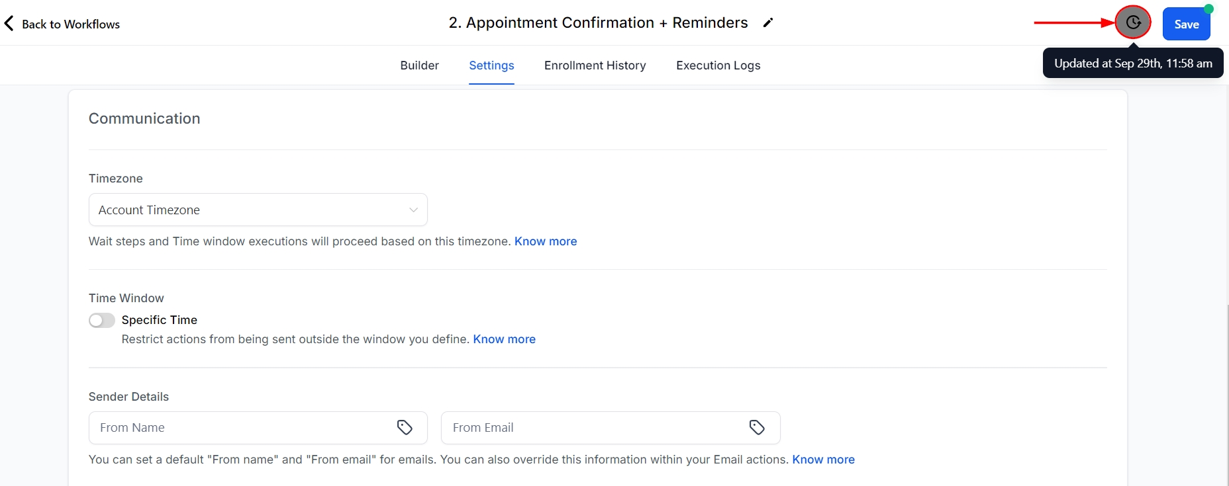This screenshot has height=486, width=1229.
Task: Click the version history clock icon
Action: click(x=1133, y=23)
